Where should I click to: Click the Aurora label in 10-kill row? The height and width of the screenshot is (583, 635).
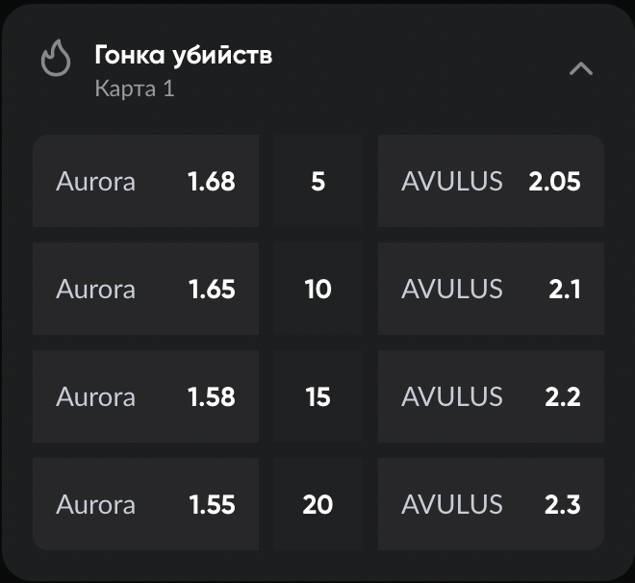tap(95, 289)
